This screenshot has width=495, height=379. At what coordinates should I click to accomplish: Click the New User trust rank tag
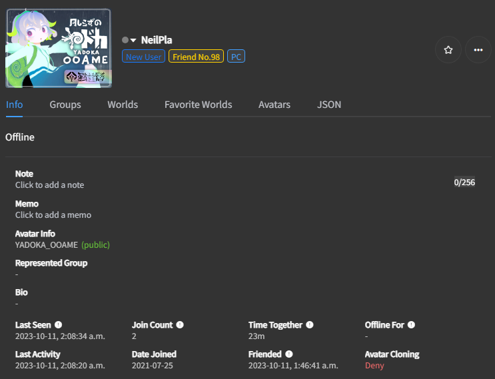click(x=143, y=57)
